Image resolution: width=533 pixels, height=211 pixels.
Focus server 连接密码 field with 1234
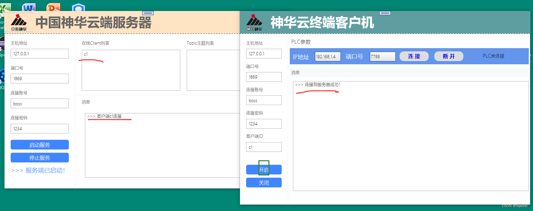[x=40, y=129]
